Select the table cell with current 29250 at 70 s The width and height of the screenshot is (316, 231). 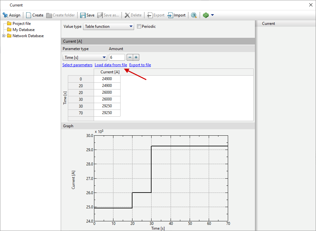(x=107, y=113)
